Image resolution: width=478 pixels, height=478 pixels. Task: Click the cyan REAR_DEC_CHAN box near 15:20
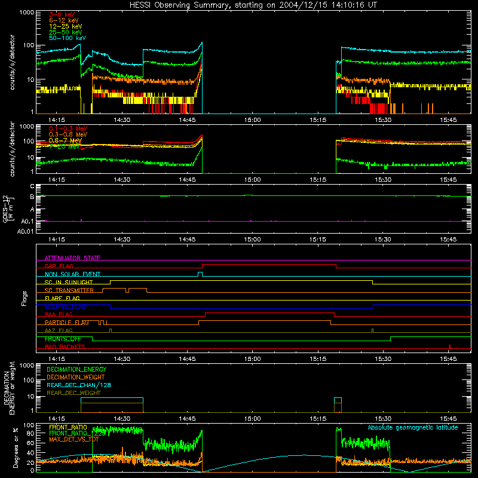click(338, 400)
